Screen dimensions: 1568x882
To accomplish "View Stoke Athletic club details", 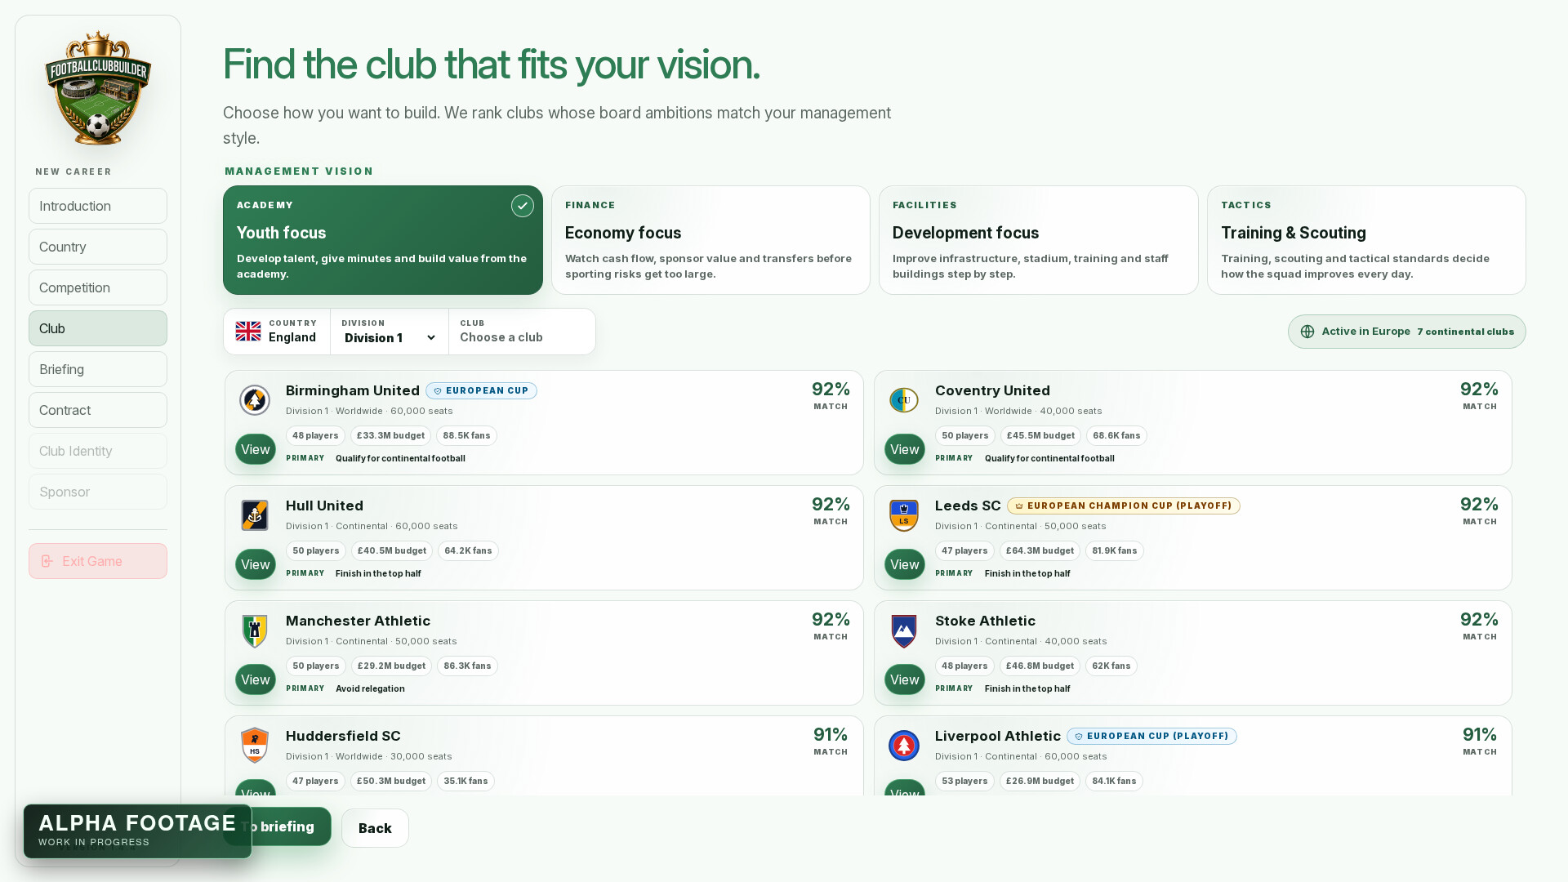I will tap(905, 679).
